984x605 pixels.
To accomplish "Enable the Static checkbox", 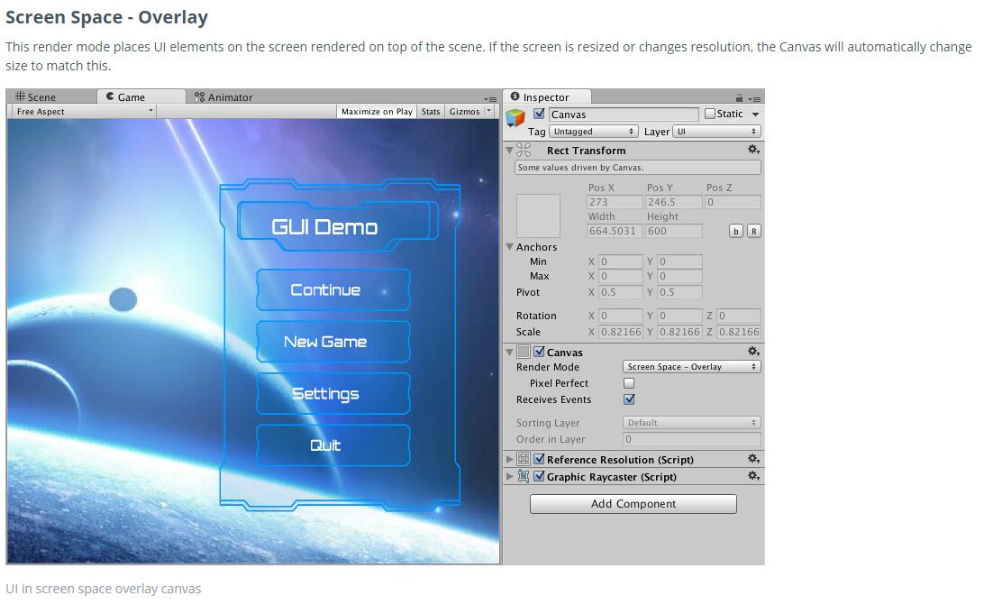I will tap(710, 114).
